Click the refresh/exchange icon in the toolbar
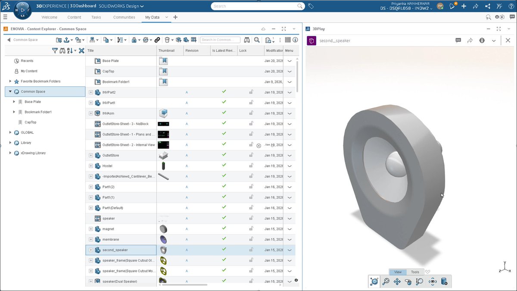 [x=145, y=40]
